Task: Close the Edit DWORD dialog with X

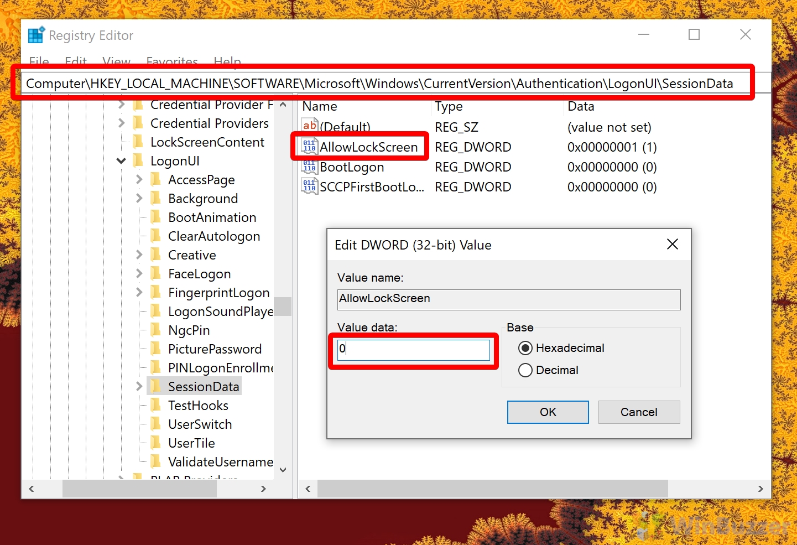Action: [673, 244]
